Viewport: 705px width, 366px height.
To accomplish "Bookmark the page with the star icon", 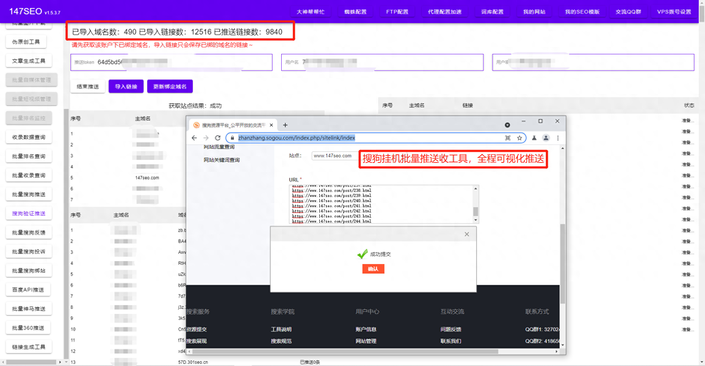I will 520,138.
